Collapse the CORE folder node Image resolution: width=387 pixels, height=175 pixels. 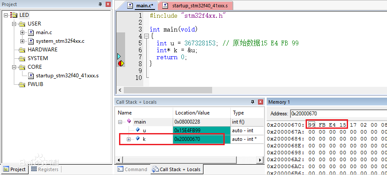14,67
